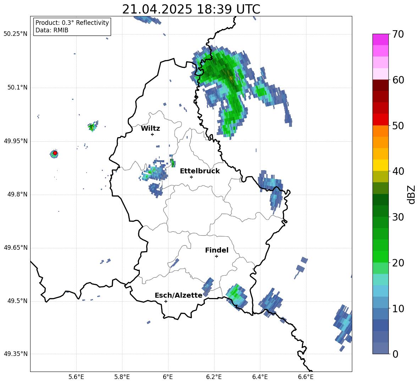The height and width of the screenshot is (384, 420).
Task: Pick the yellow colorbar swatch above 40
Action: point(380,165)
